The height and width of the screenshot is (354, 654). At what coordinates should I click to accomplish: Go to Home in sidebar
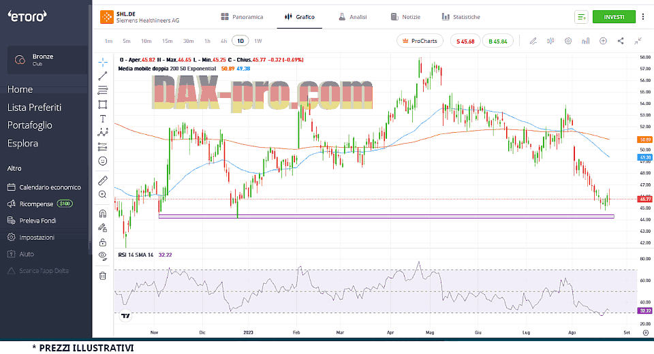(20, 89)
